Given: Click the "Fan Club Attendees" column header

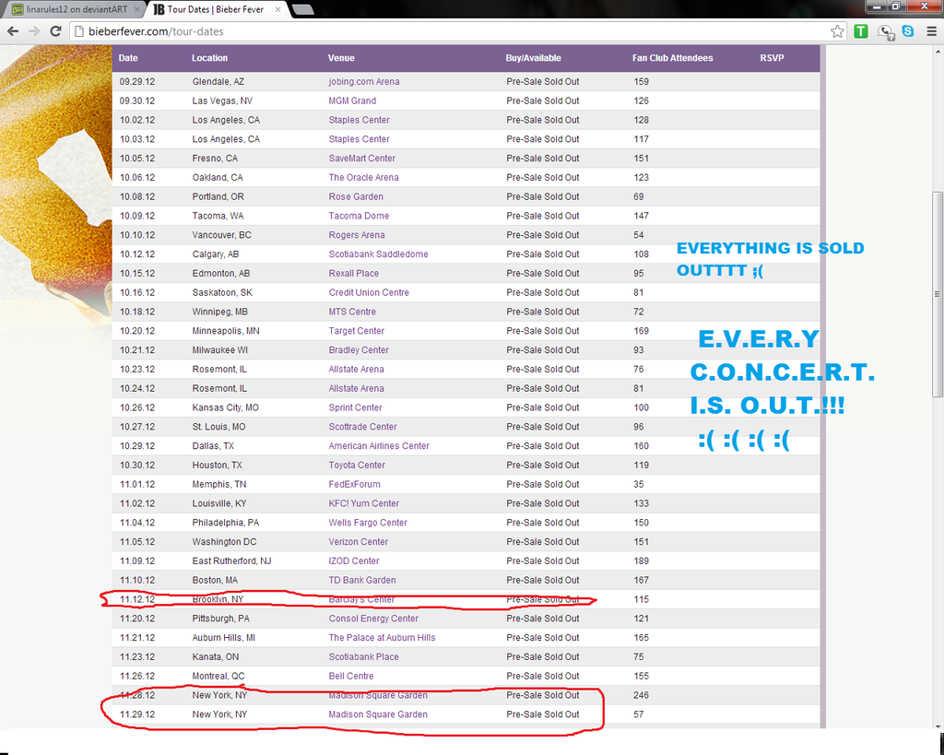Looking at the screenshot, I should tap(672, 58).
